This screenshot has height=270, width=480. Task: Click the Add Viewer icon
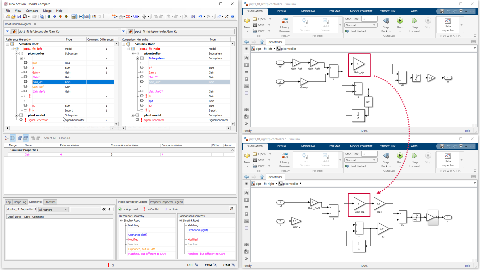pyautogui.click(x=325, y=24)
